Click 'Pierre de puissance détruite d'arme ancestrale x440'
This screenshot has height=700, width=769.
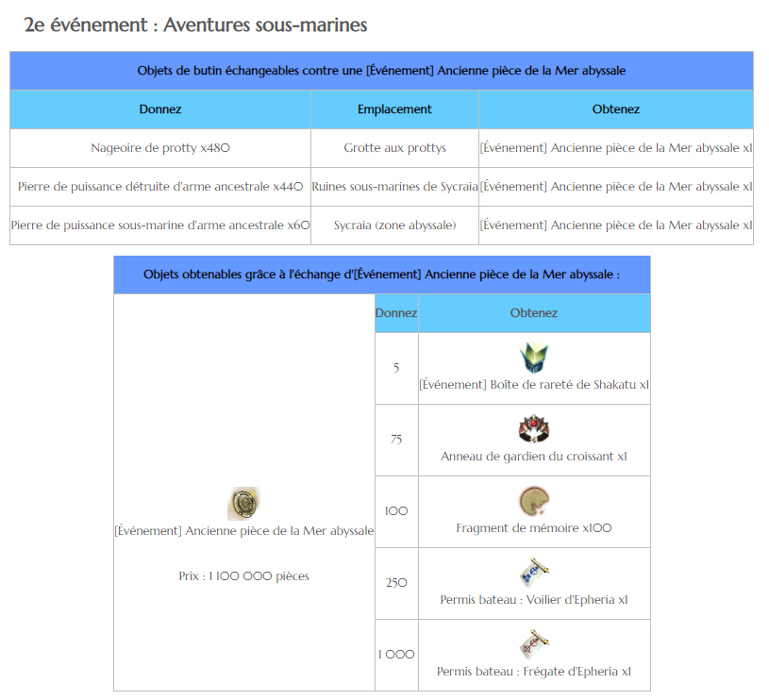(x=160, y=187)
